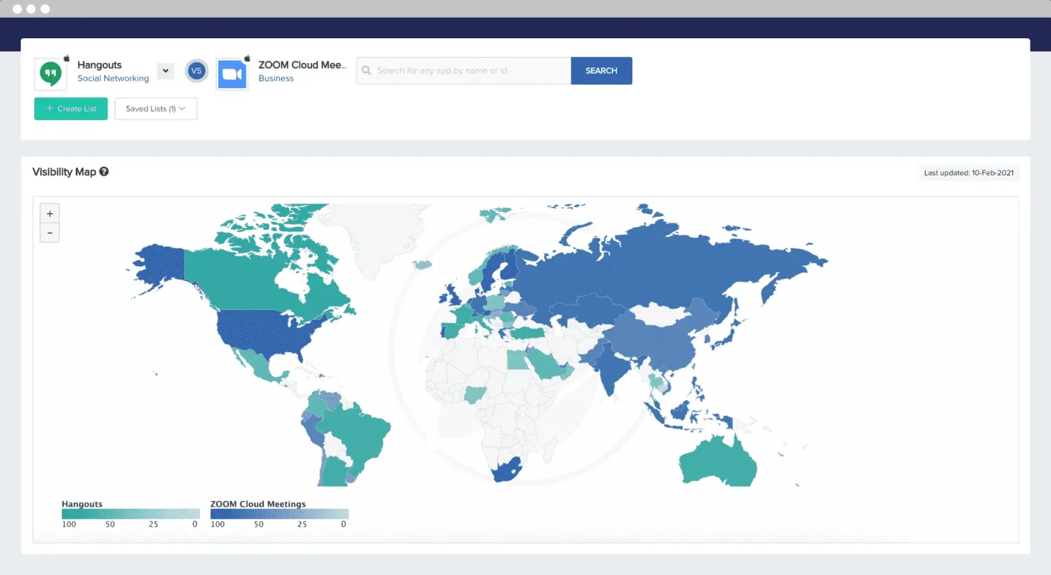Click the Create List button
The image size is (1051, 575).
pyautogui.click(x=71, y=109)
